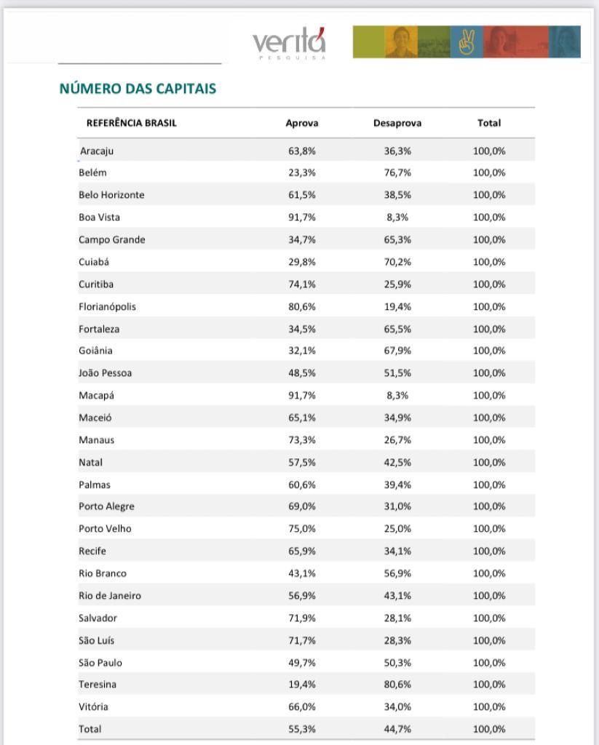Viewport: 599px width, 745px height.
Task: Click the bottom Total row label
Action: pos(90,729)
